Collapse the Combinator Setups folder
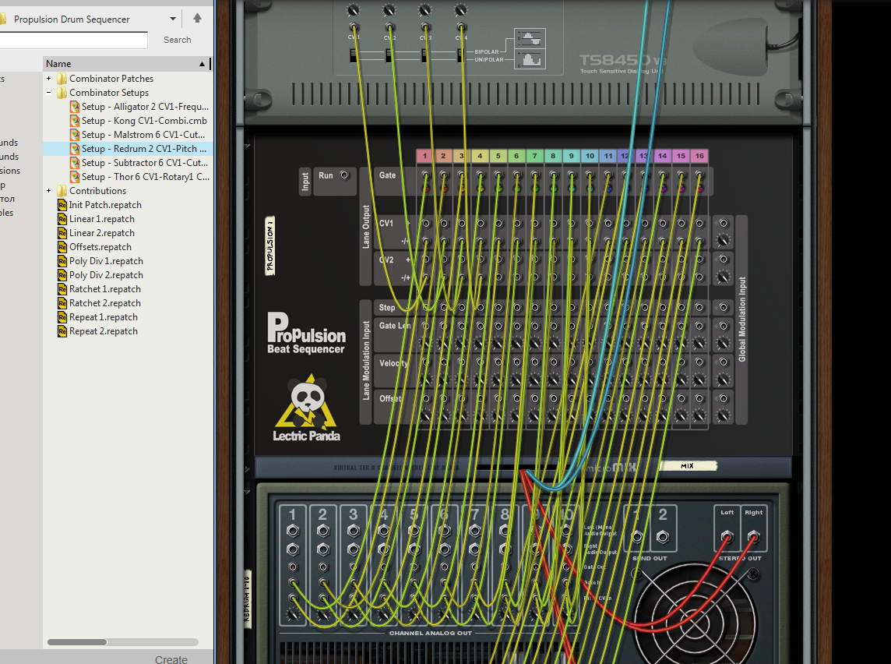This screenshot has width=891, height=664. tap(49, 93)
